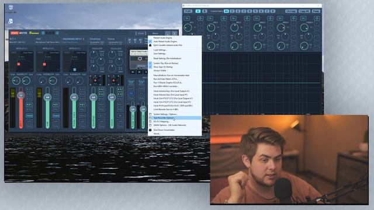
Task: Toggle A1 routing on the Desktop strip
Action: [102, 89]
